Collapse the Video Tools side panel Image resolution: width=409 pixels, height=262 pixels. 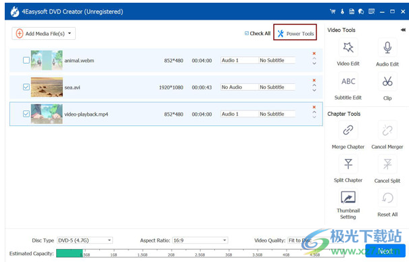403,30
